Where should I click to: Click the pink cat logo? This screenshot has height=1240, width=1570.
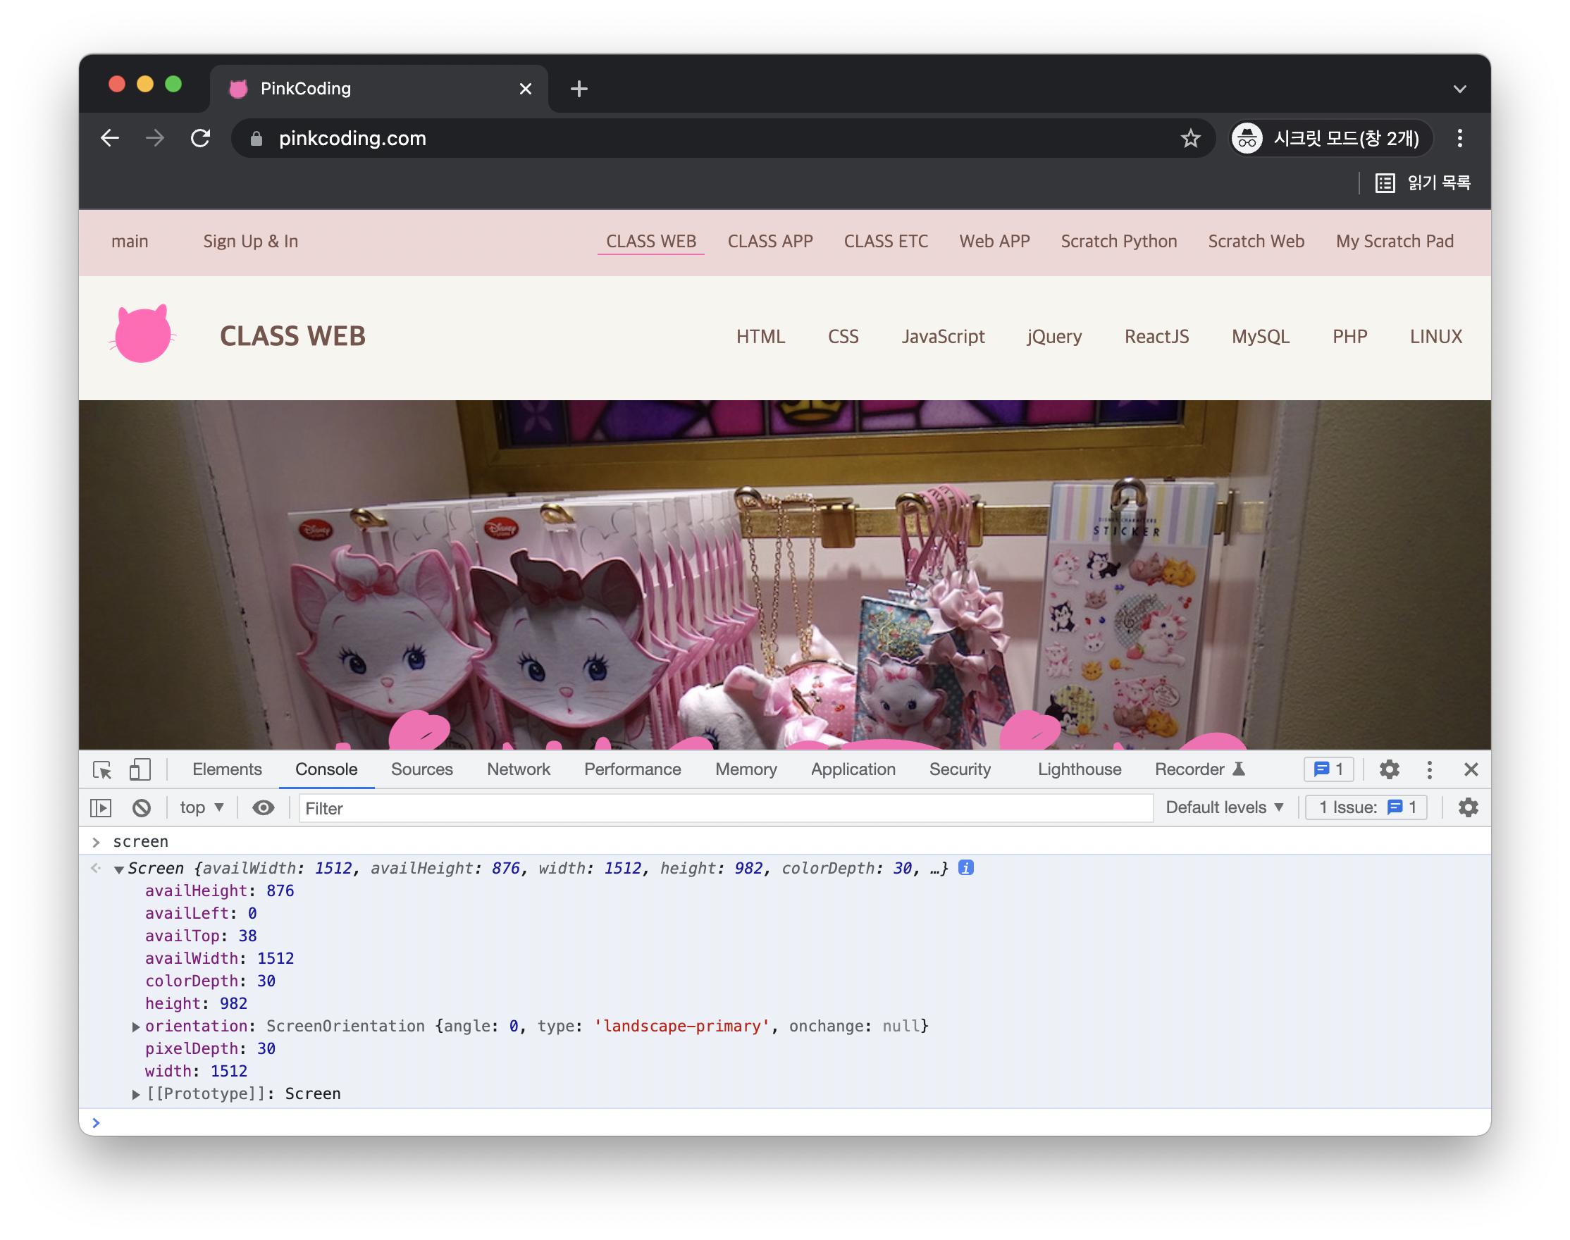point(143,334)
